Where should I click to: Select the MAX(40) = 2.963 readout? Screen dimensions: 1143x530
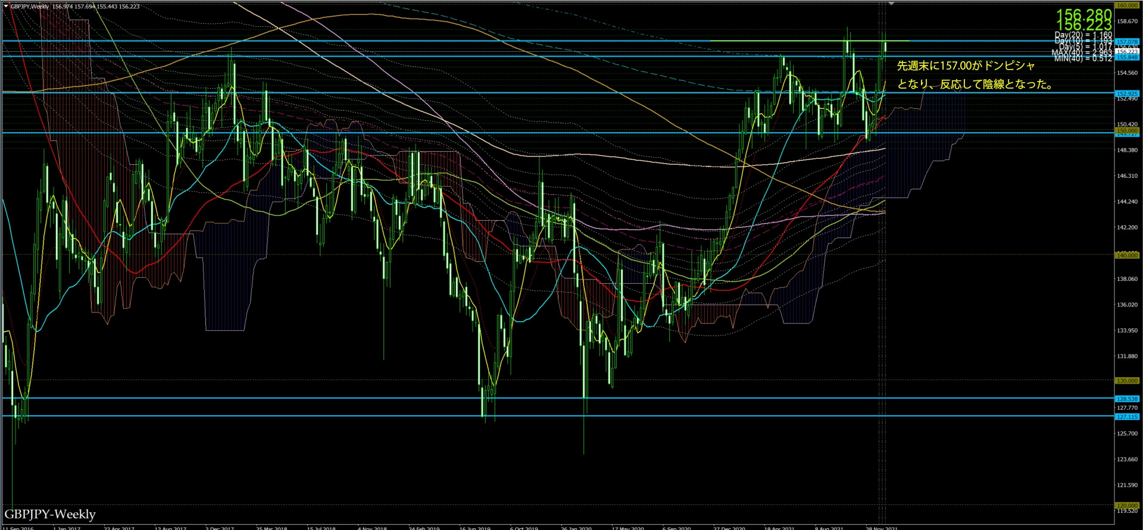point(1082,53)
